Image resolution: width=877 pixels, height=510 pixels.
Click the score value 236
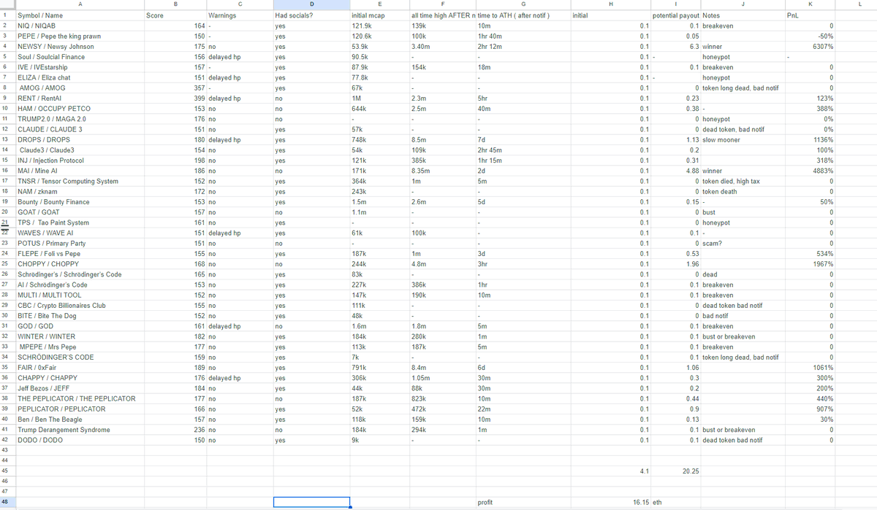point(198,430)
